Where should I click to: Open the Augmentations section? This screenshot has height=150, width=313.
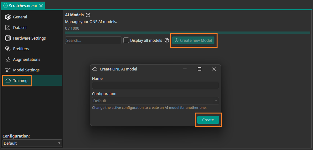[32, 59]
